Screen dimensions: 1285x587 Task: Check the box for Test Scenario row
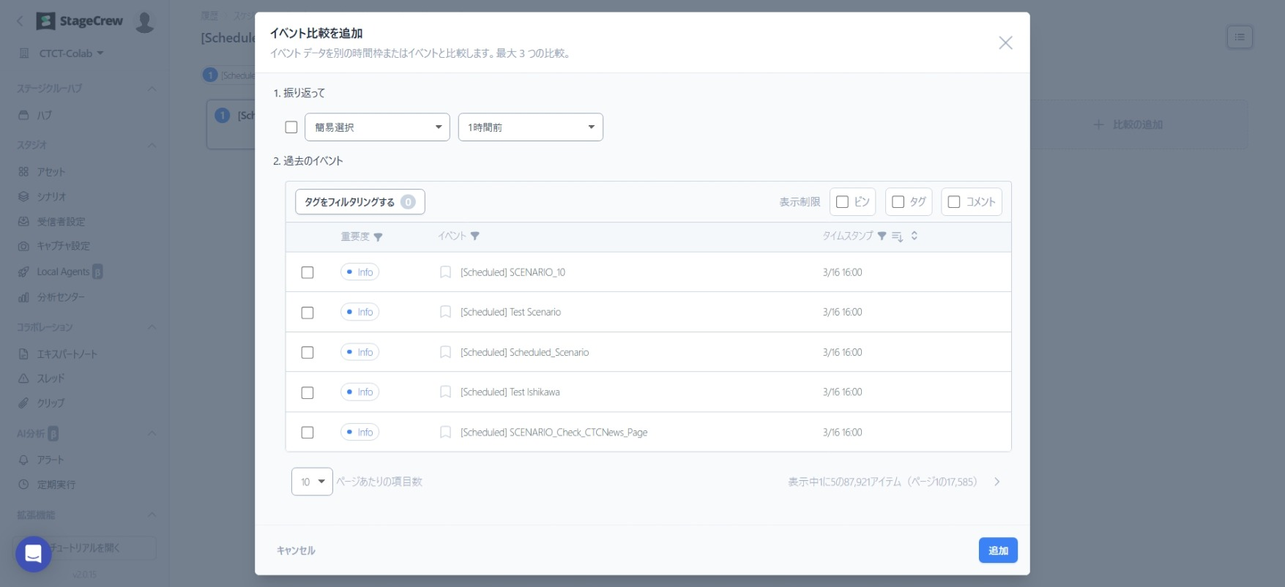[308, 313]
